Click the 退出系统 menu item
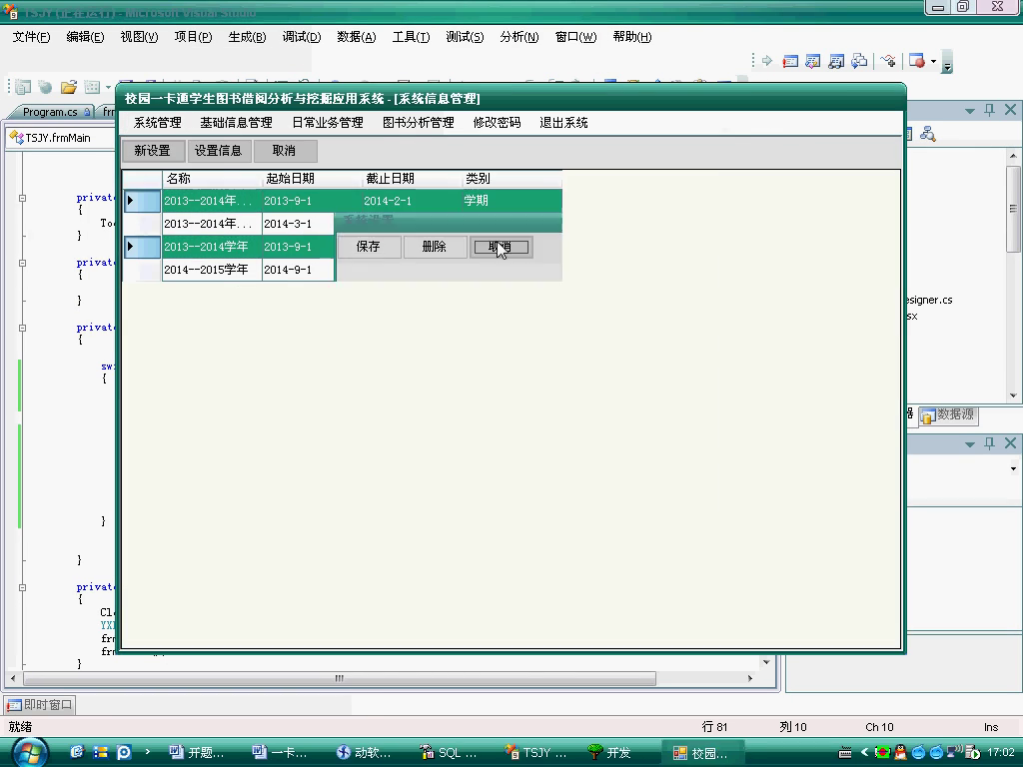The image size is (1023, 767). click(x=563, y=123)
